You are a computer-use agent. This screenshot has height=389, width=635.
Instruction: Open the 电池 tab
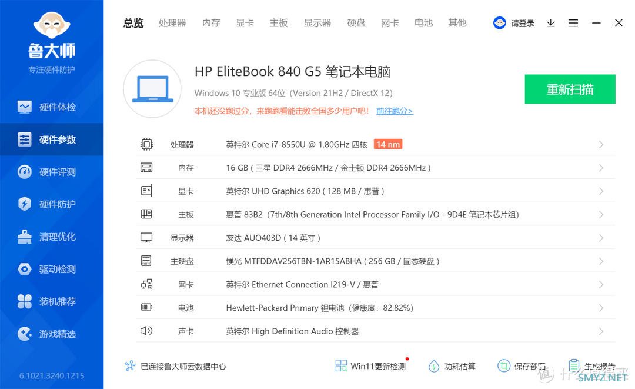[x=423, y=23]
